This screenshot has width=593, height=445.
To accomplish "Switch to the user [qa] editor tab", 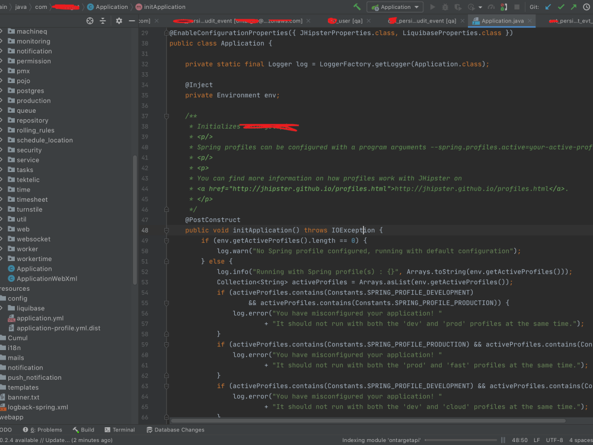I will pyautogui.click(x=347, y=20).
